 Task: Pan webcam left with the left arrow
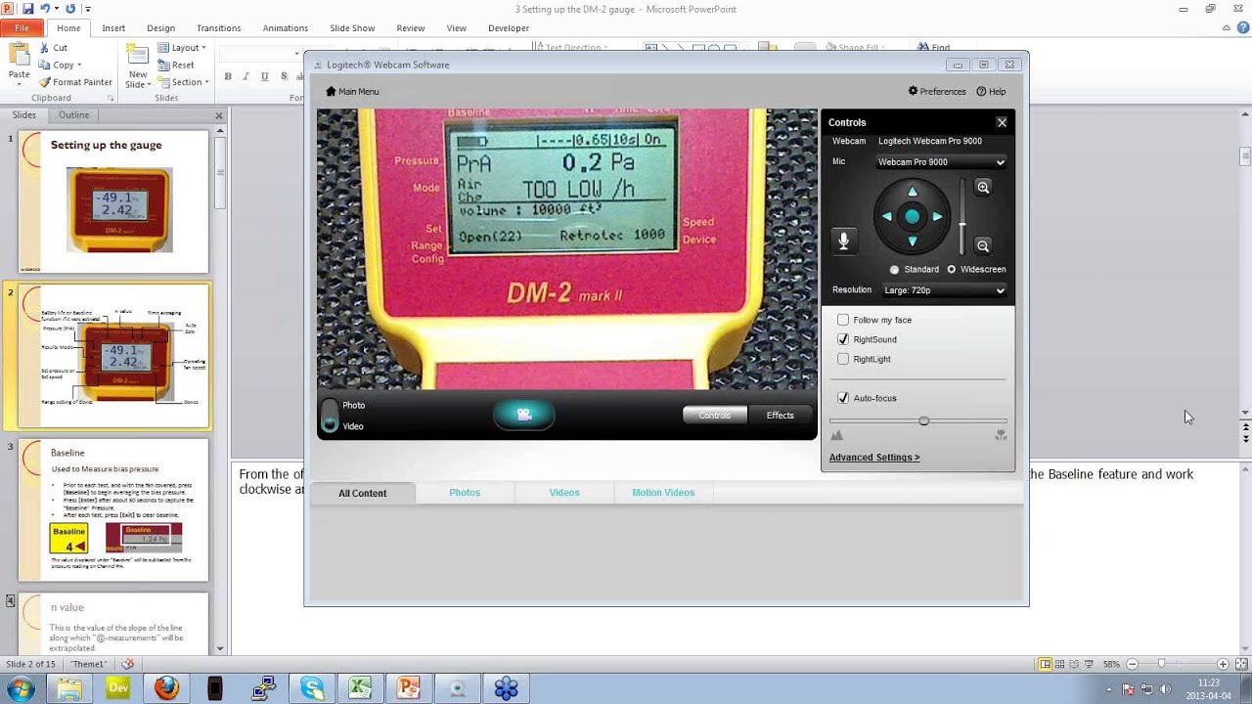coord(888,217)
